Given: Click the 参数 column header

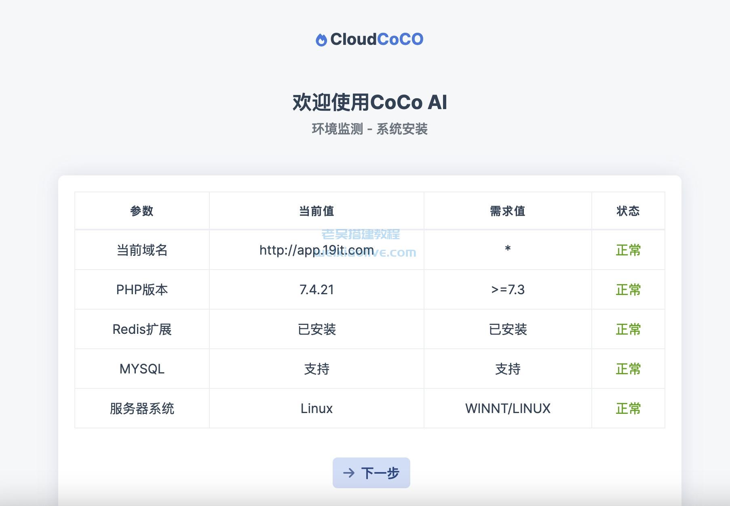Looking at the screenshot, I should [142, 211].
